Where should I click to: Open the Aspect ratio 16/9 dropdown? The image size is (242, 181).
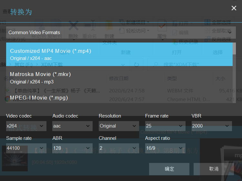tap(165, 148)
